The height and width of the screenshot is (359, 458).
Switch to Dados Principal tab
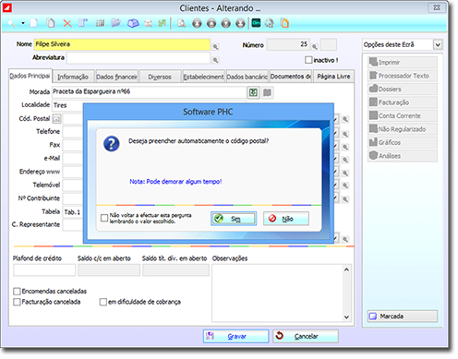tap(30, 76)
